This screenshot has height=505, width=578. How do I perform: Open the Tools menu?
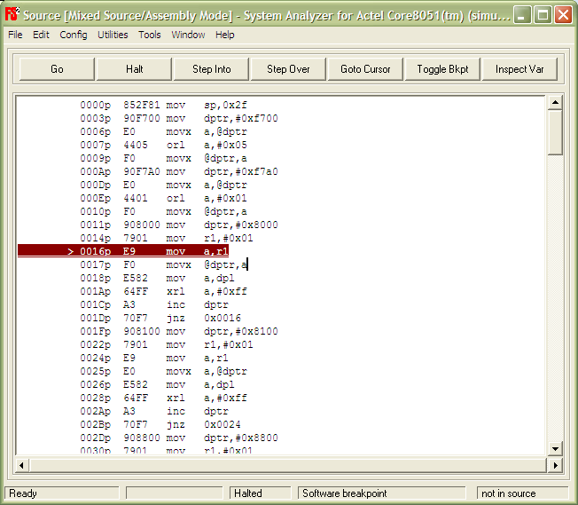point(150,35)
